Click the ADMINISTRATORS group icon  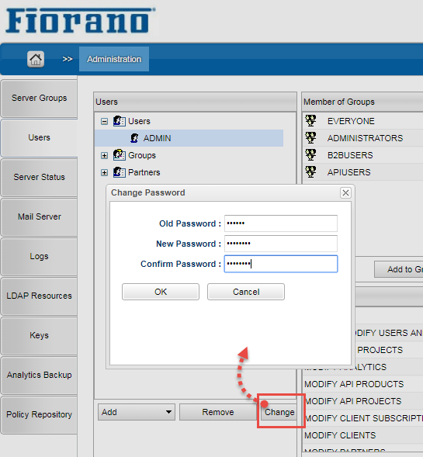pyautogui.click(x=310, y=137)
